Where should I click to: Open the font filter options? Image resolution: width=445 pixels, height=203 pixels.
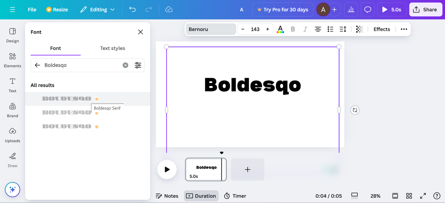click(x=138, y=65)
